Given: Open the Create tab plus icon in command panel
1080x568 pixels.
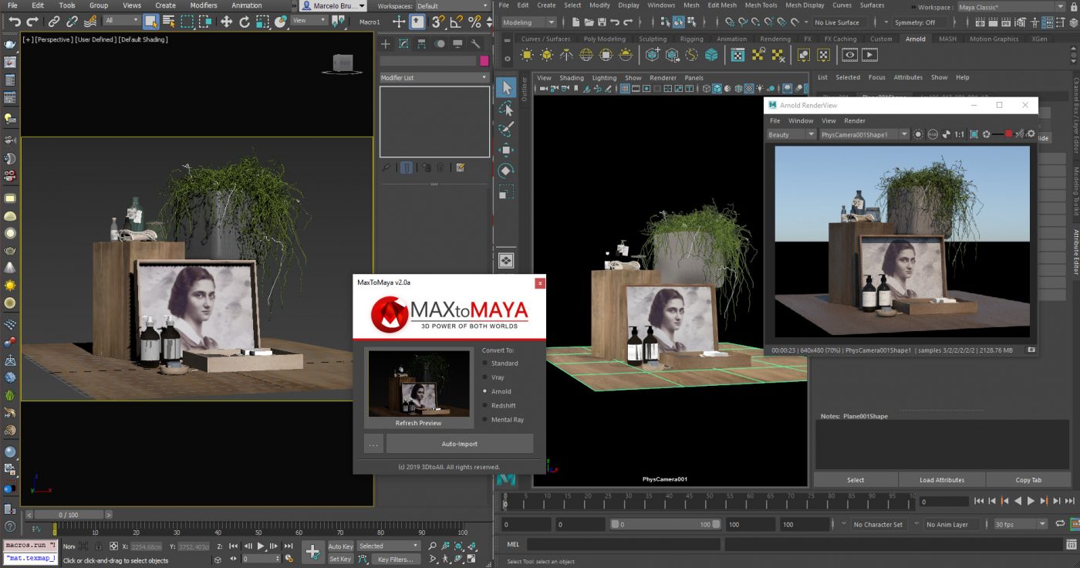Looking at the screenshot, I should 386,44.
